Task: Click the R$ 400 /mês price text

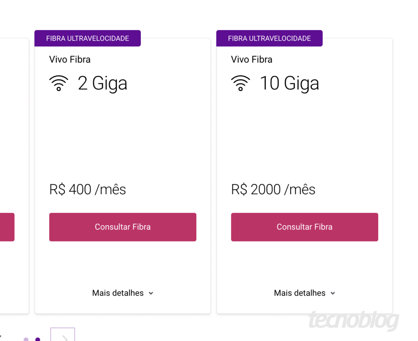Action: coord(87,189)
